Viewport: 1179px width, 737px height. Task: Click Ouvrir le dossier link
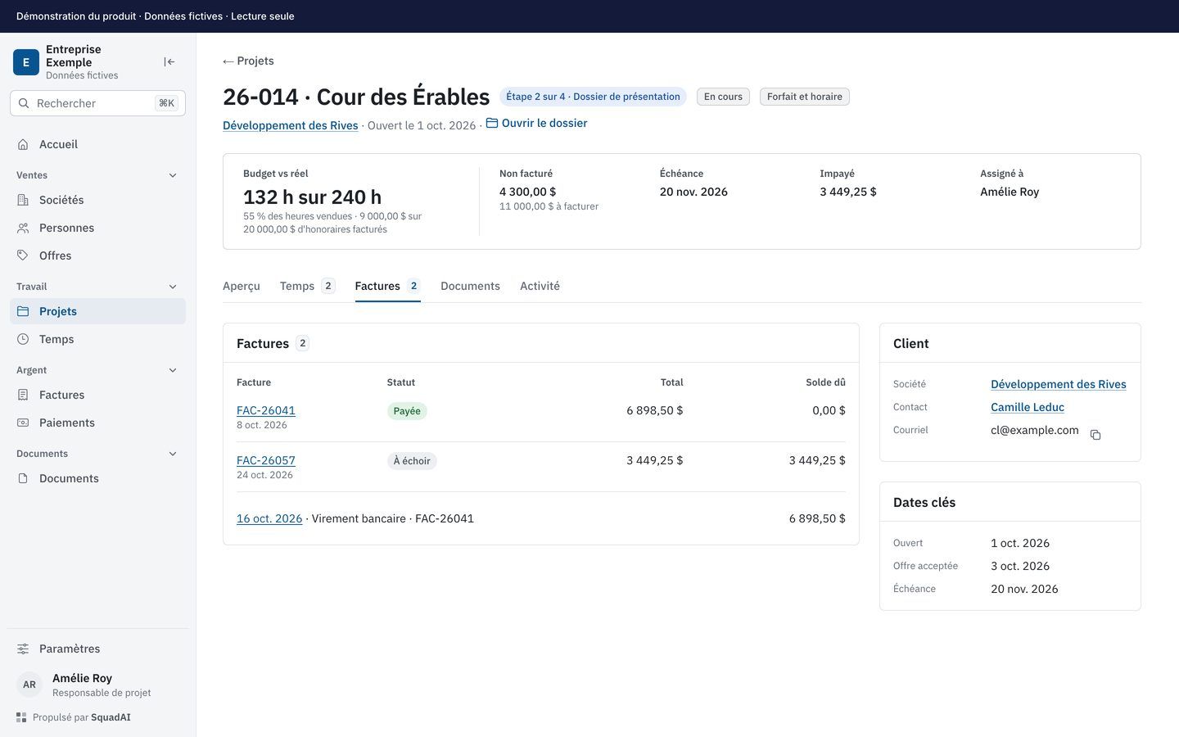click(x=536, y=123)
